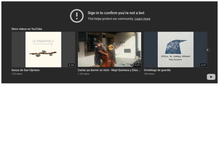Click Cantar pa durmir un ninín title

[x=109, y=70]
